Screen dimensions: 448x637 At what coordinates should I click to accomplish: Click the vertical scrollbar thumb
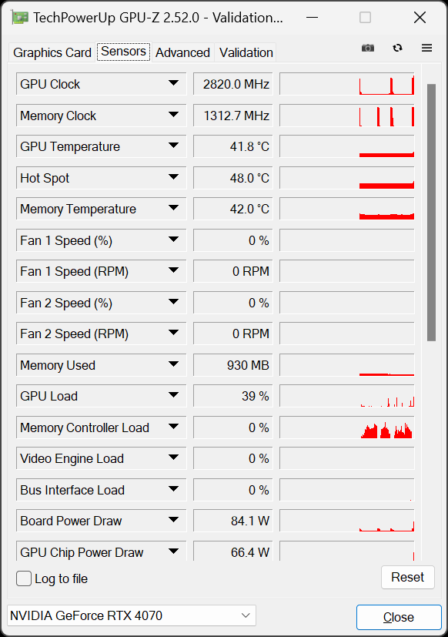pyautogui.click(x=431, y=213)
